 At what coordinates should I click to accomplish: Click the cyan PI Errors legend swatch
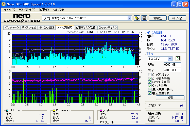tap(7, 110)
